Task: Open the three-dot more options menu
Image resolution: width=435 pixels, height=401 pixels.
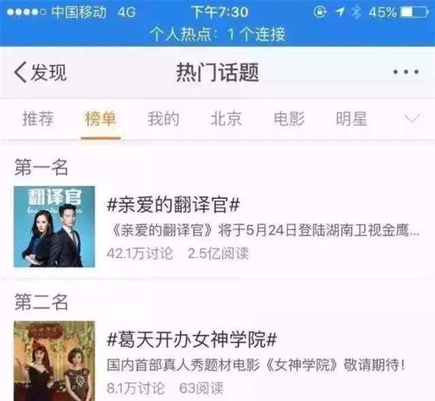Action: click(406, 72)
